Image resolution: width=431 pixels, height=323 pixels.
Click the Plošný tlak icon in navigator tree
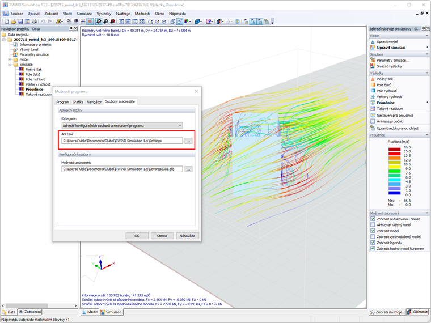pyautogui.click(x=22, y=69)
